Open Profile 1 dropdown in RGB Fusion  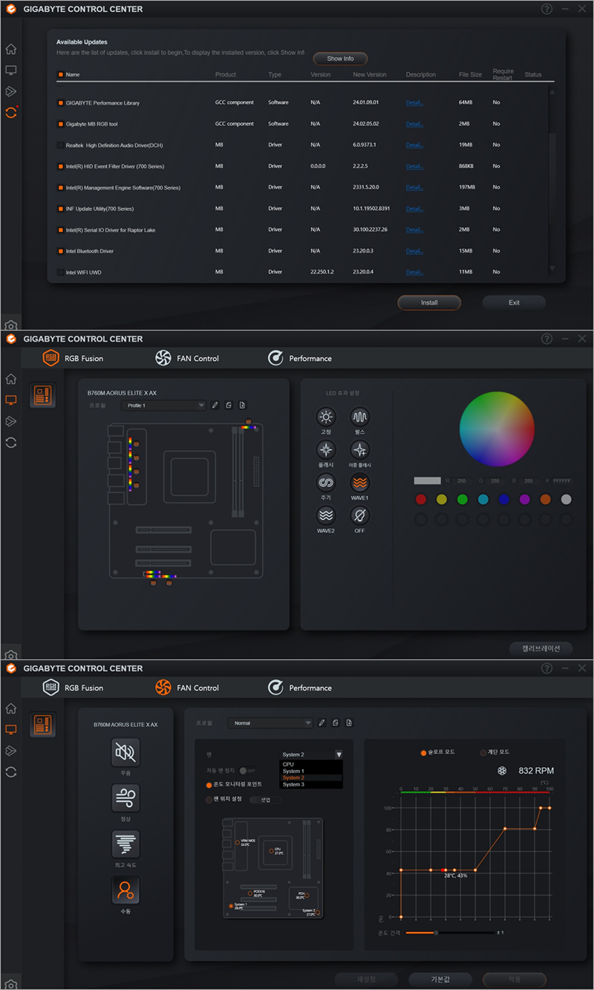click(x=164, y=406)
